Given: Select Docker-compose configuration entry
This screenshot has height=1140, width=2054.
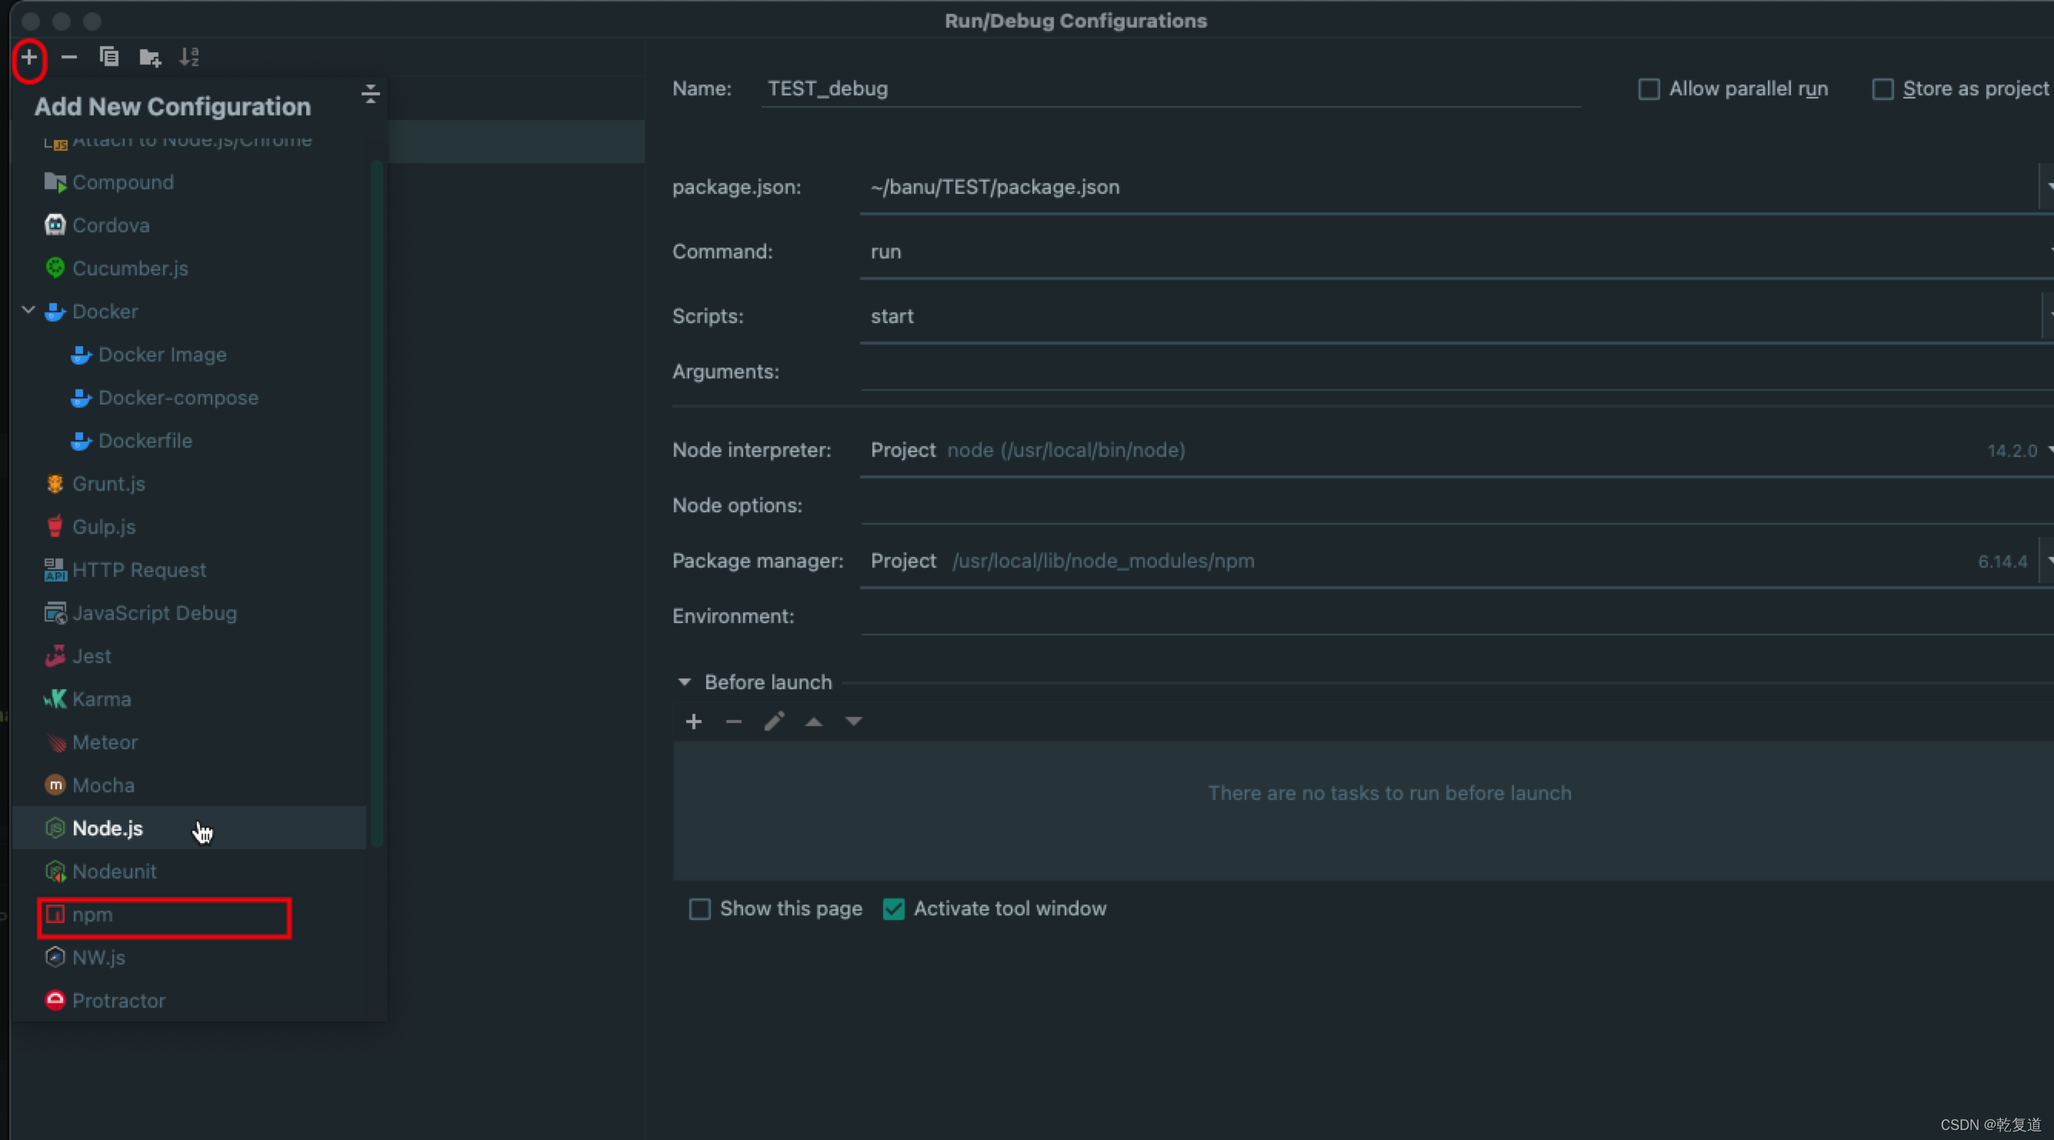Looking at the screenshot, I should (x=178, y=398).
